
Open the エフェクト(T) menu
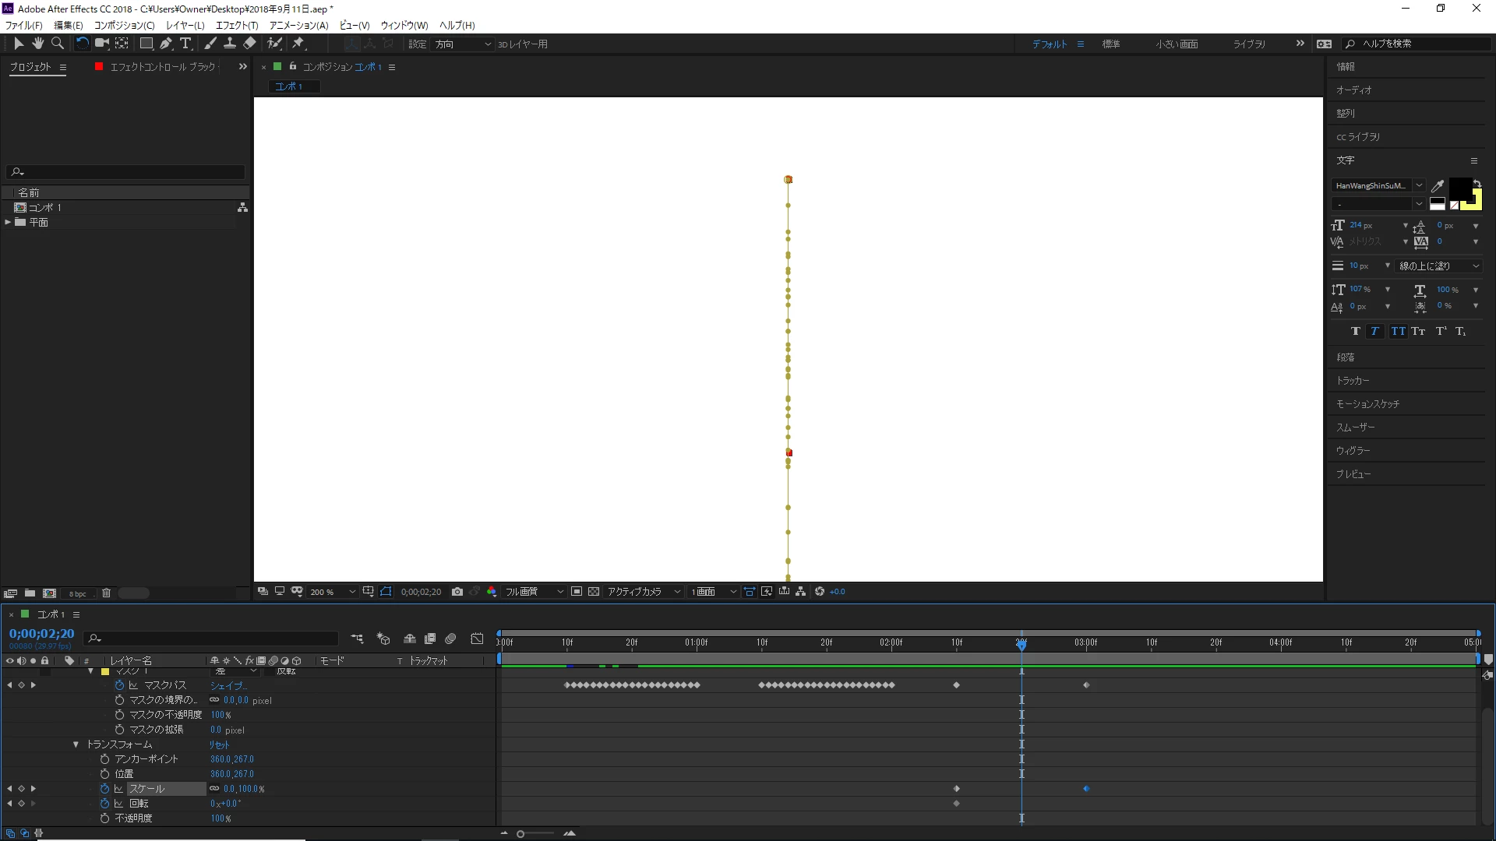(x=236, y=25)
